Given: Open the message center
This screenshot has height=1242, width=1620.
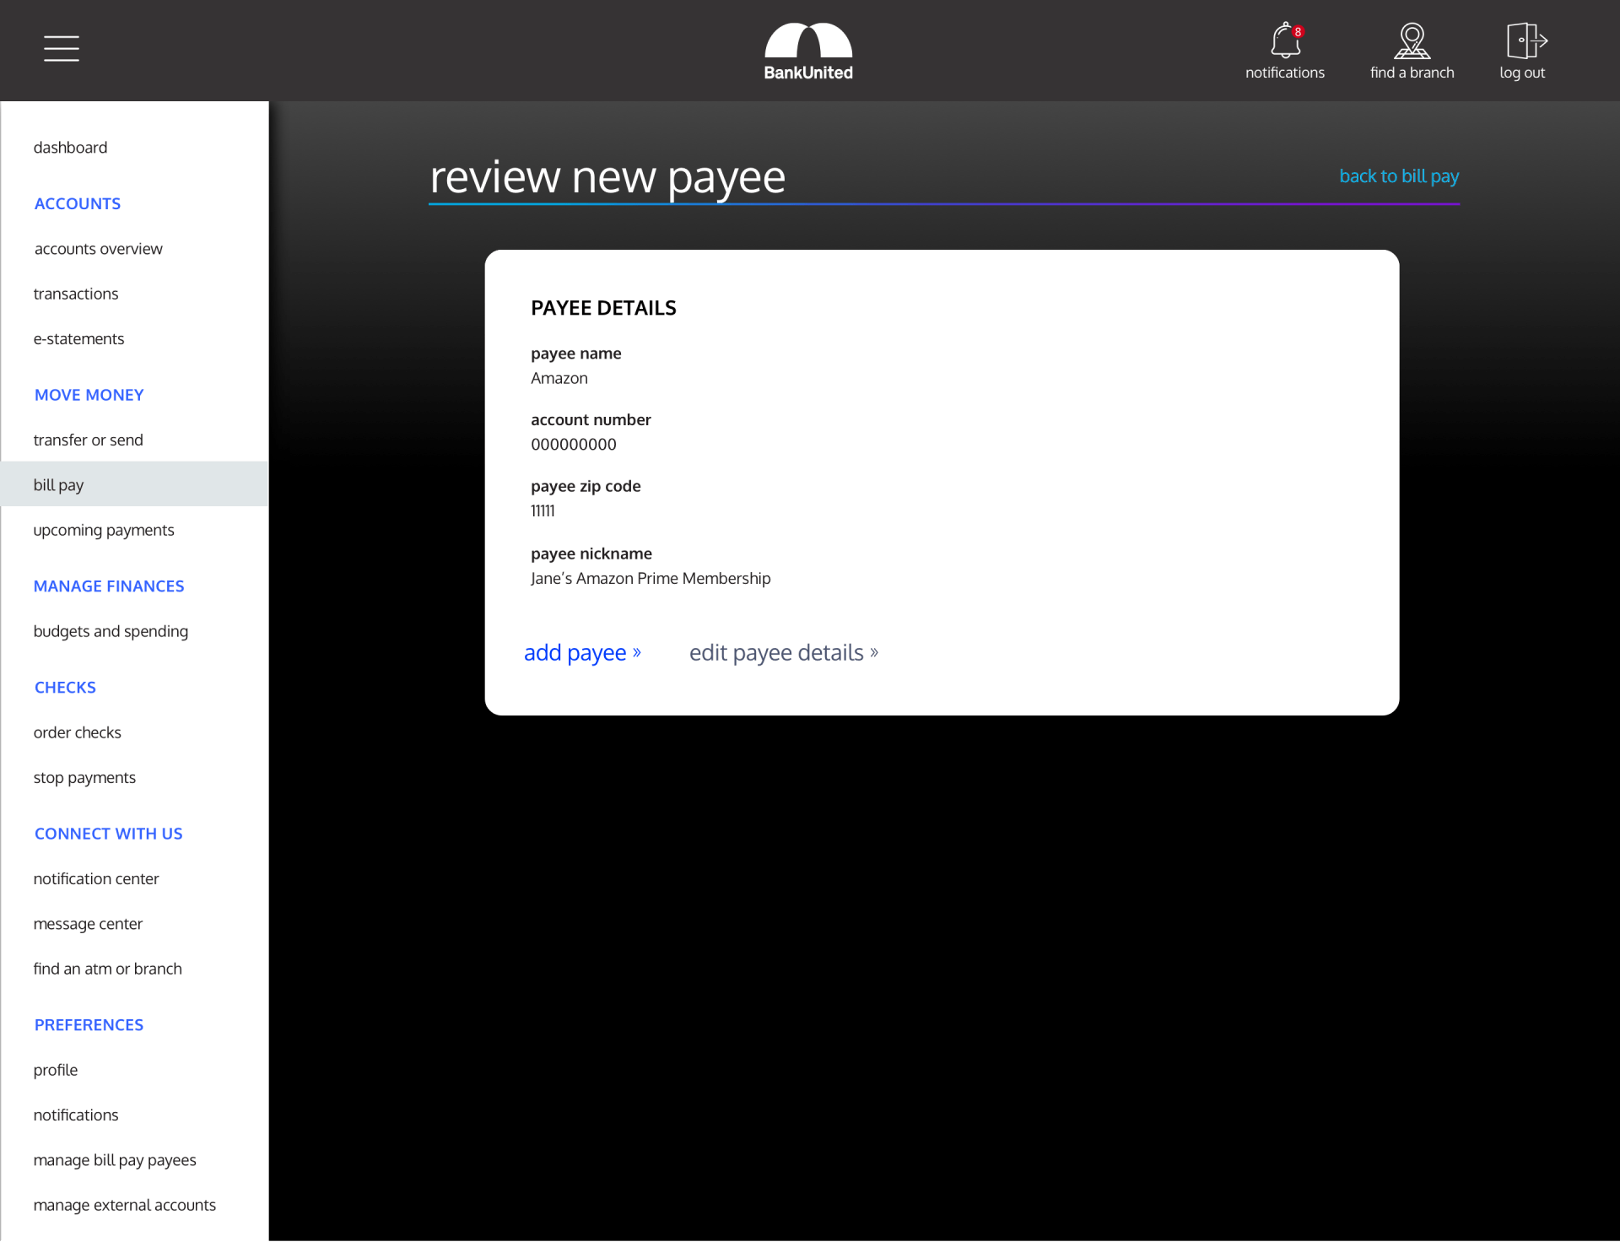Looking at the screenshot, I should 88,924.
